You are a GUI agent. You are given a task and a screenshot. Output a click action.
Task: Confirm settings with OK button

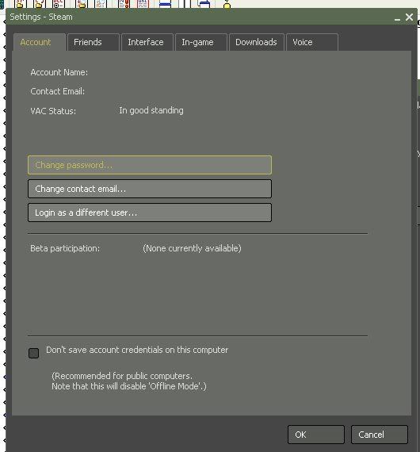(316, 435)
